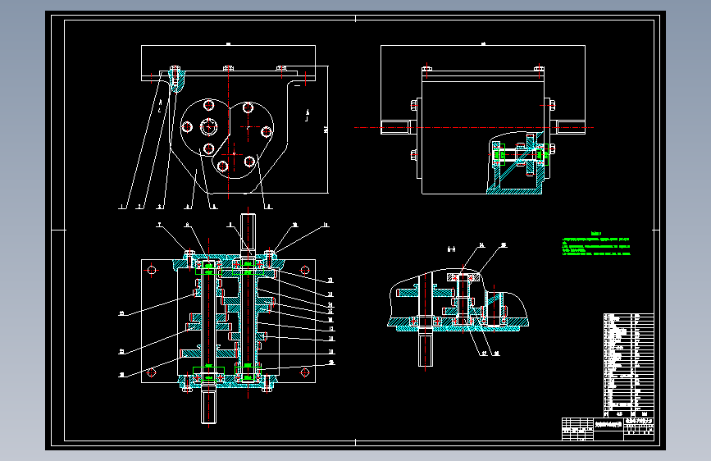Select the input shaft protruding above the section view

248,233
